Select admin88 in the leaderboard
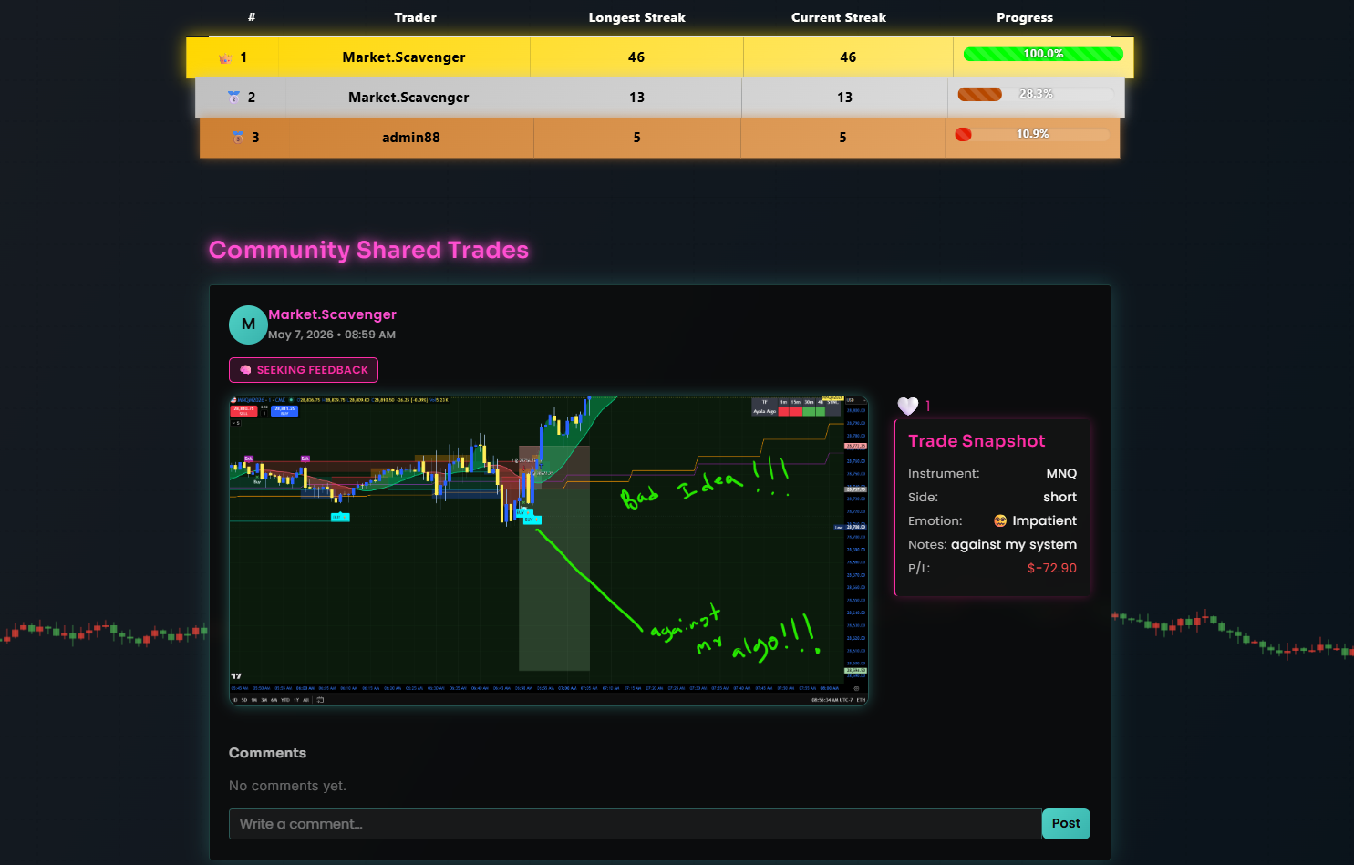 point(411,138)
